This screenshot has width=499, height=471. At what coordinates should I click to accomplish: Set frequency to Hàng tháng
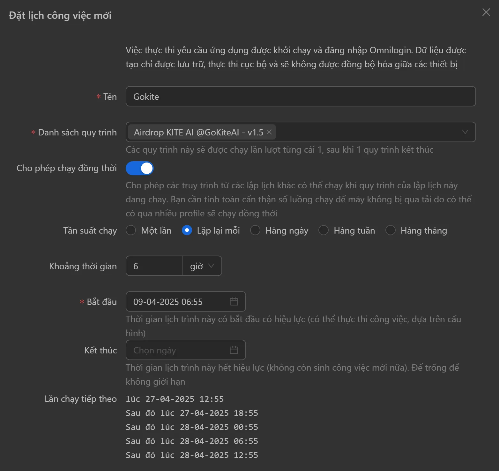[x=391, y=230]
